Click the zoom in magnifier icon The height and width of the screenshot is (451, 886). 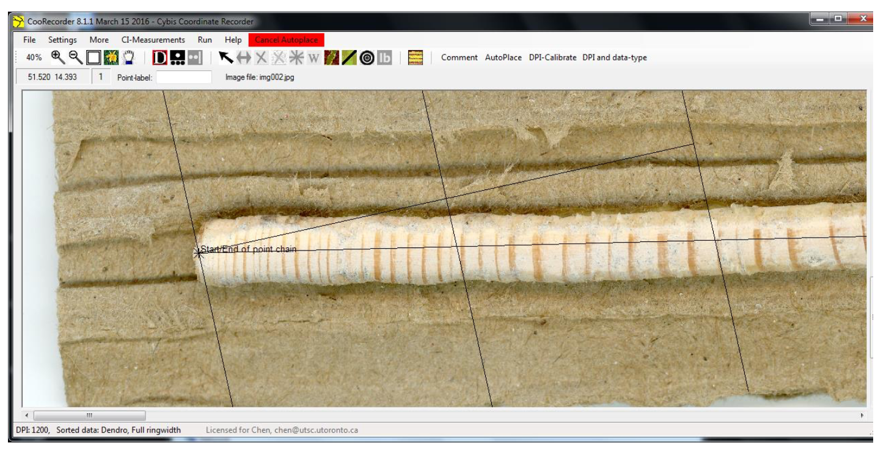(57, 57)
